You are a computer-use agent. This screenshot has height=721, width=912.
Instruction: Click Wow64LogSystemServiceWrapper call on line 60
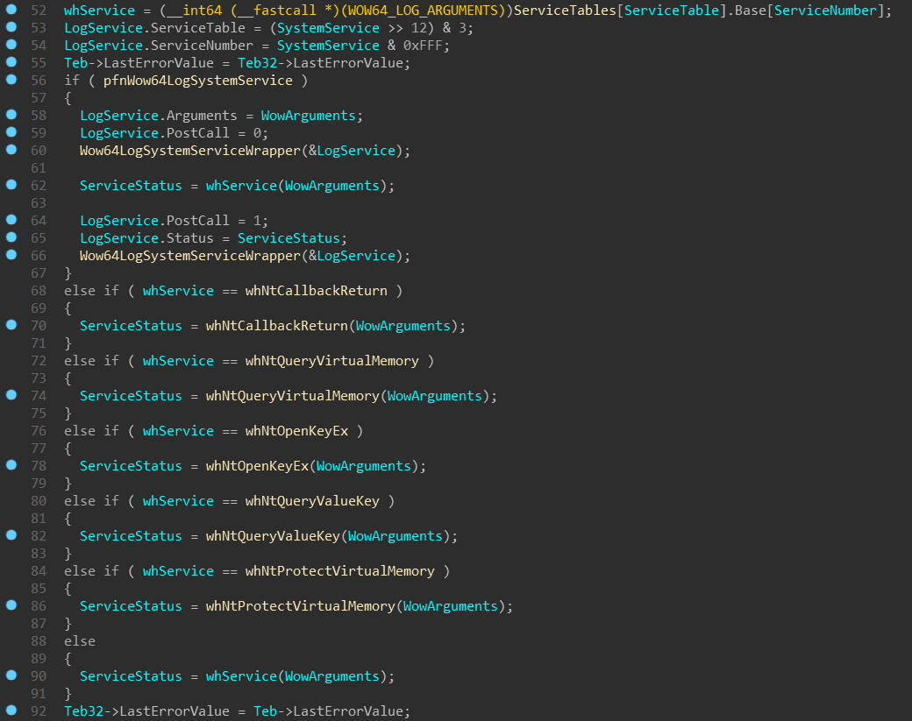(x=190, y=151)
